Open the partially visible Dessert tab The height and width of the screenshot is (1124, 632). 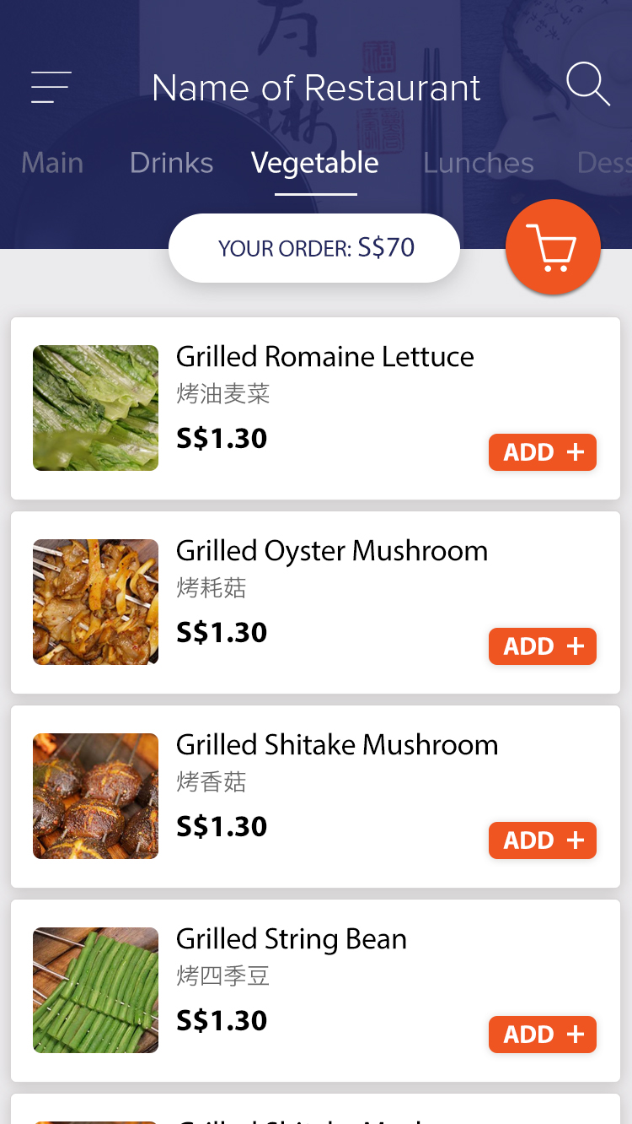click(x=604, y=163)
